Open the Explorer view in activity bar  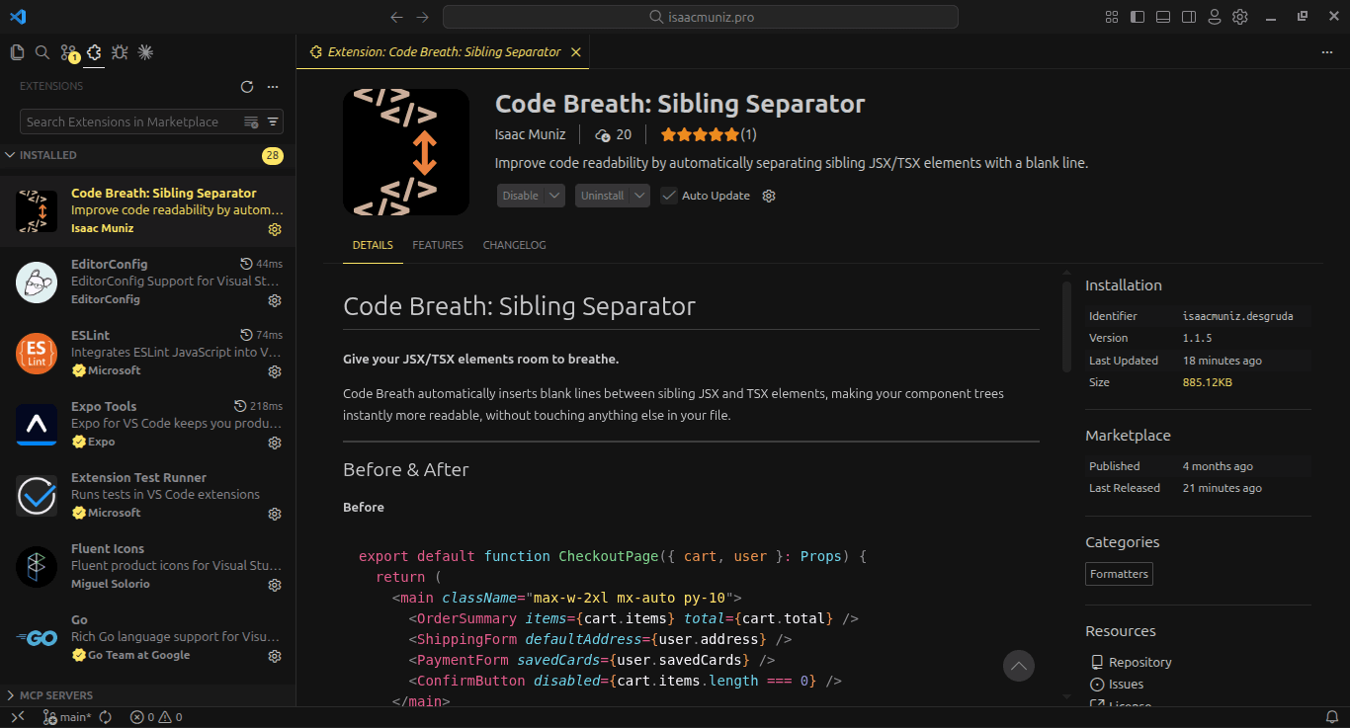point(17,52)
